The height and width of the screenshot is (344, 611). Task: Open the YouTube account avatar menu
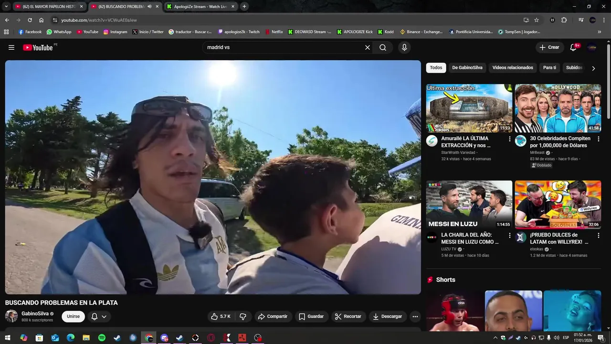592,47
